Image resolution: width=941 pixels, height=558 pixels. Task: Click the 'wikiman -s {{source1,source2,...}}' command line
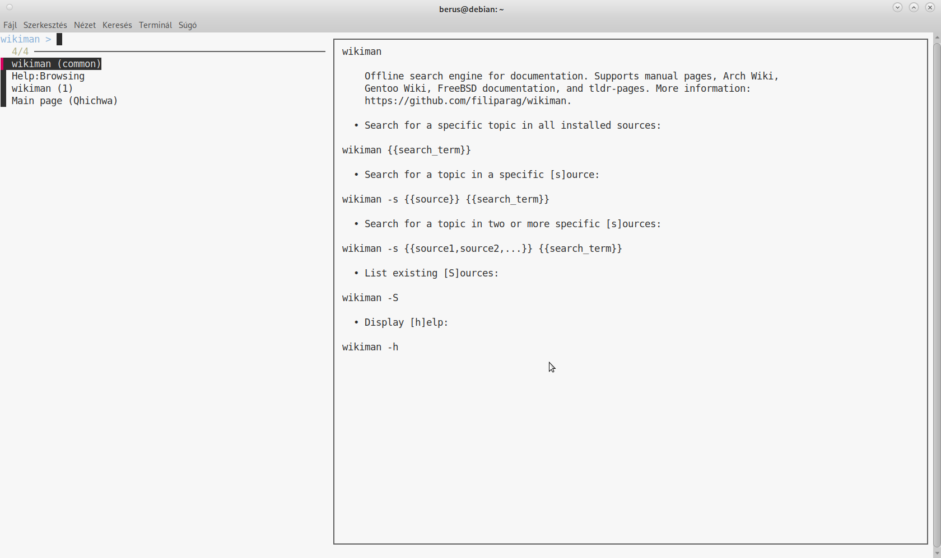482,248
